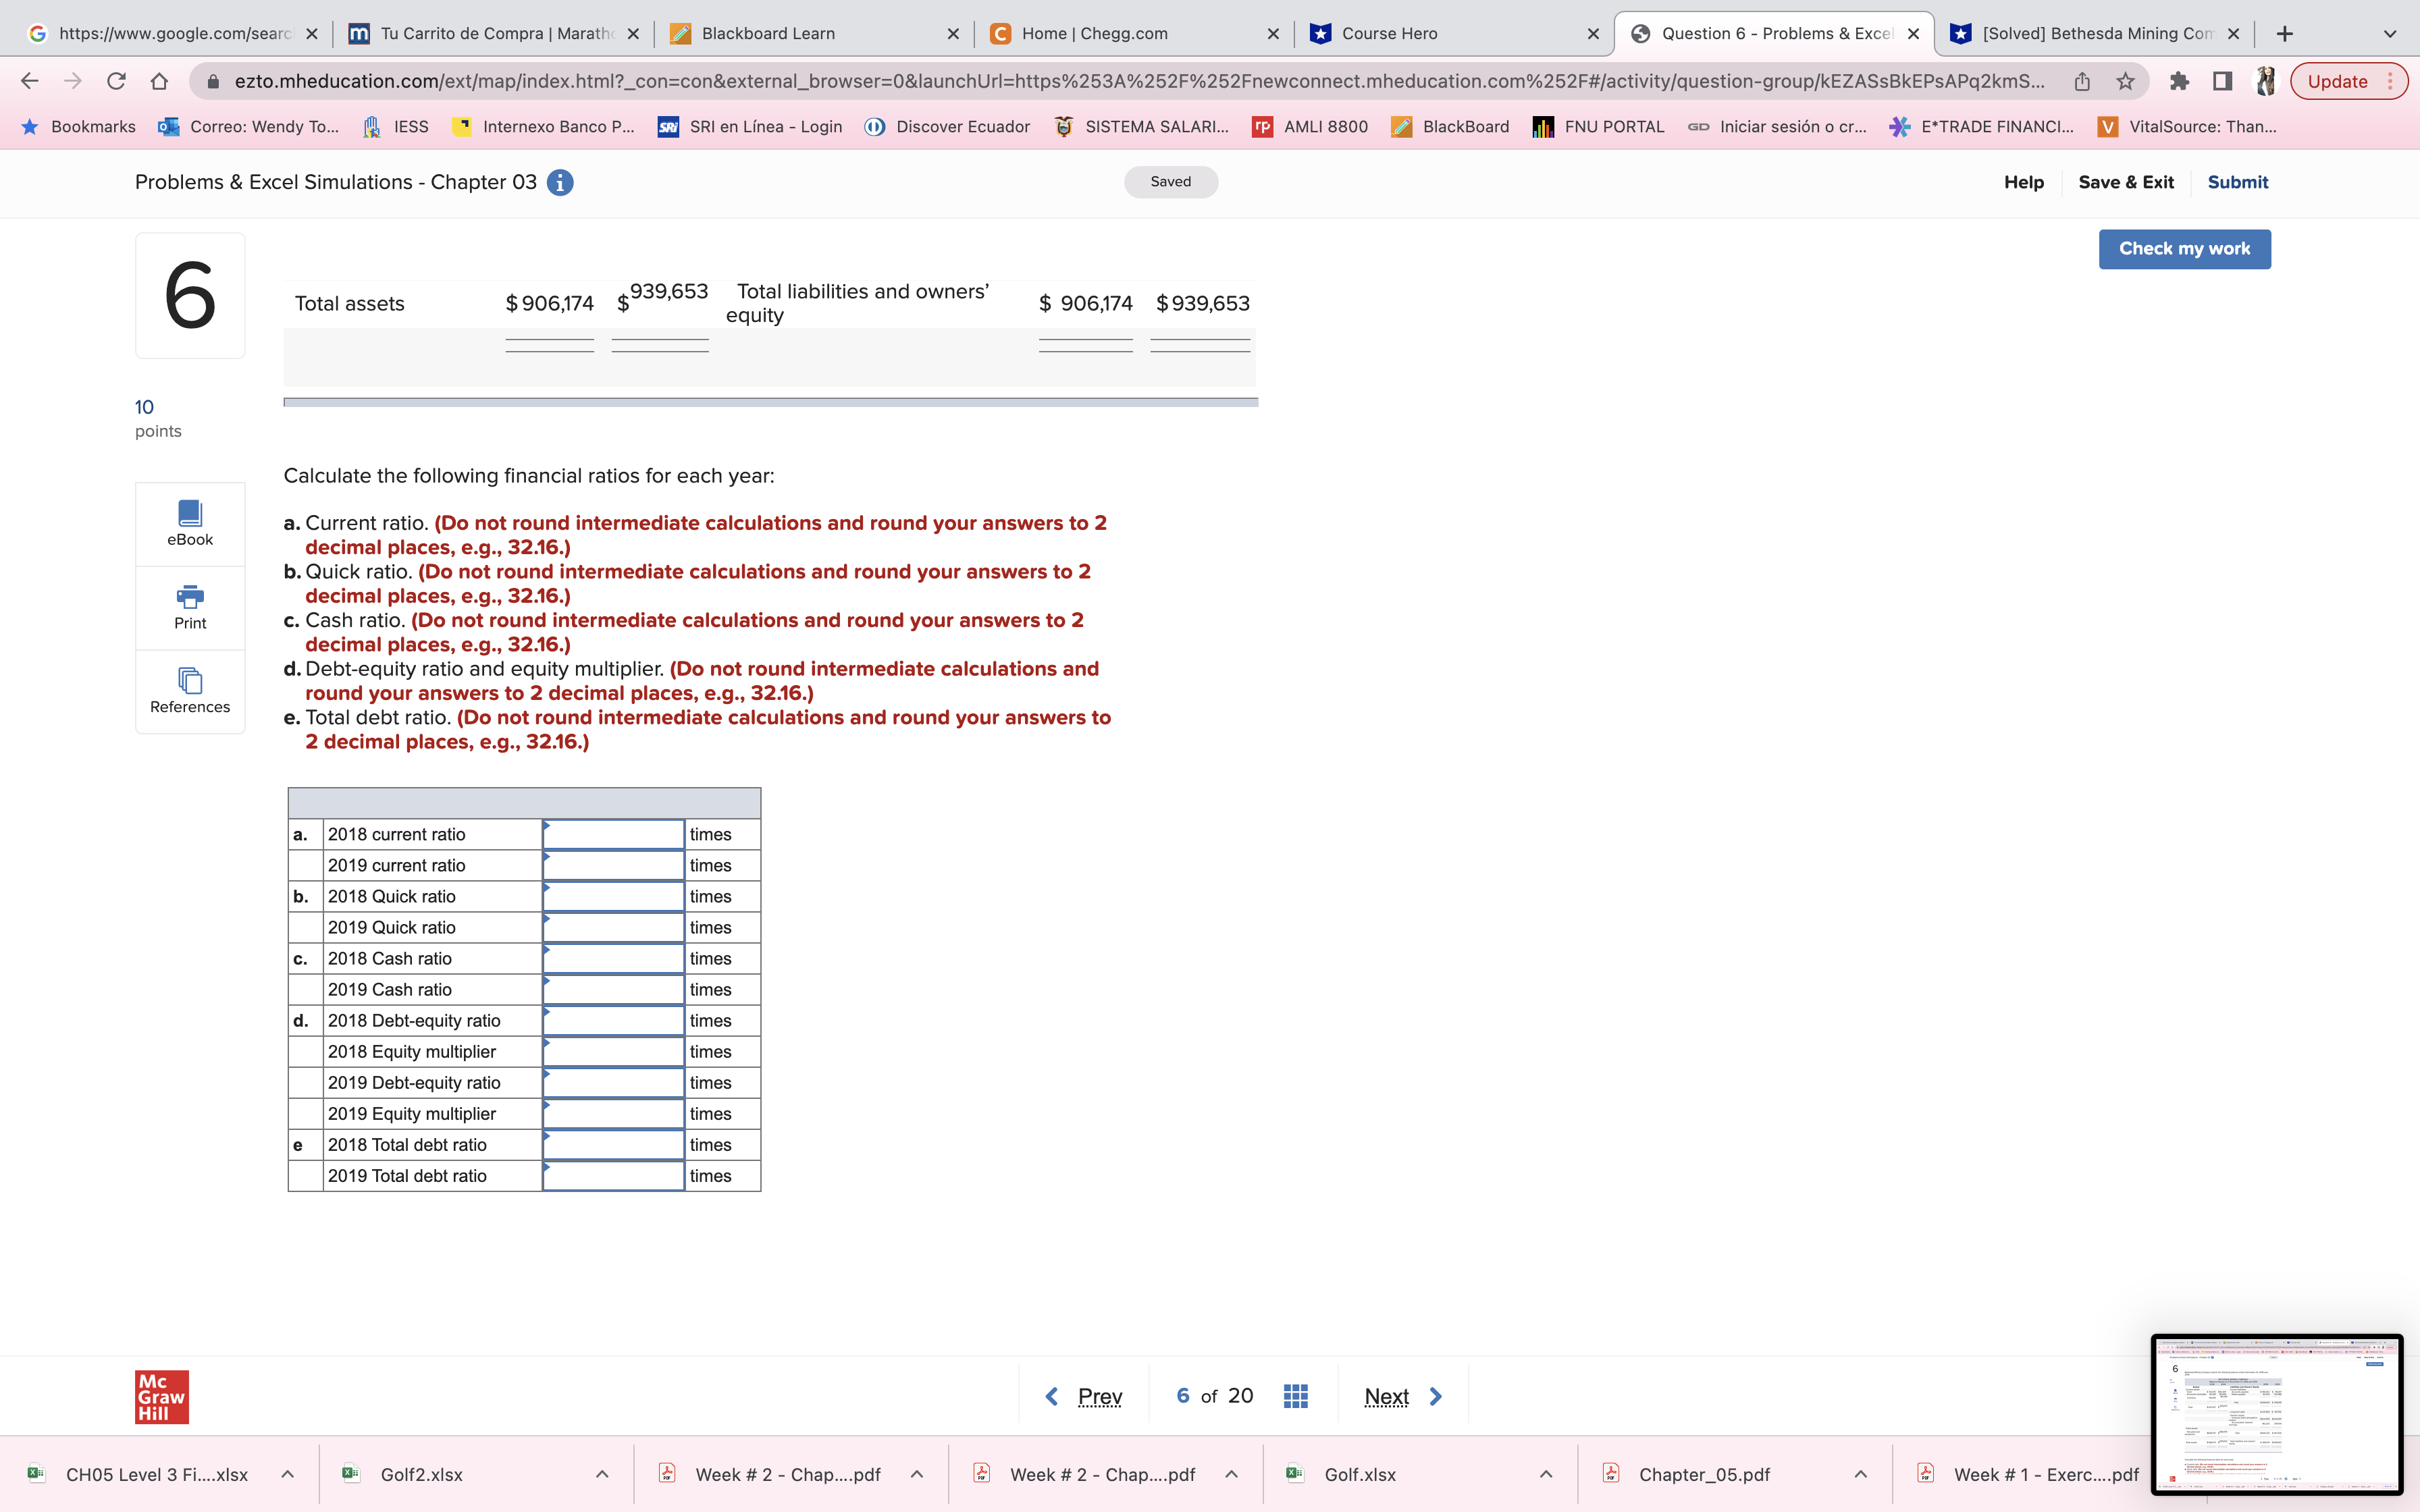Expand the Golf2.xlsx download options chevron
The image size is (2420, 1512).
pos(602,1474)
